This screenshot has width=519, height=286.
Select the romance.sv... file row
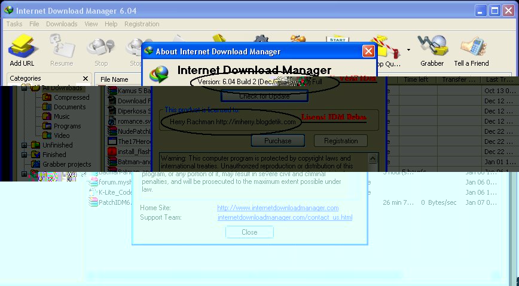click(134, 121)
